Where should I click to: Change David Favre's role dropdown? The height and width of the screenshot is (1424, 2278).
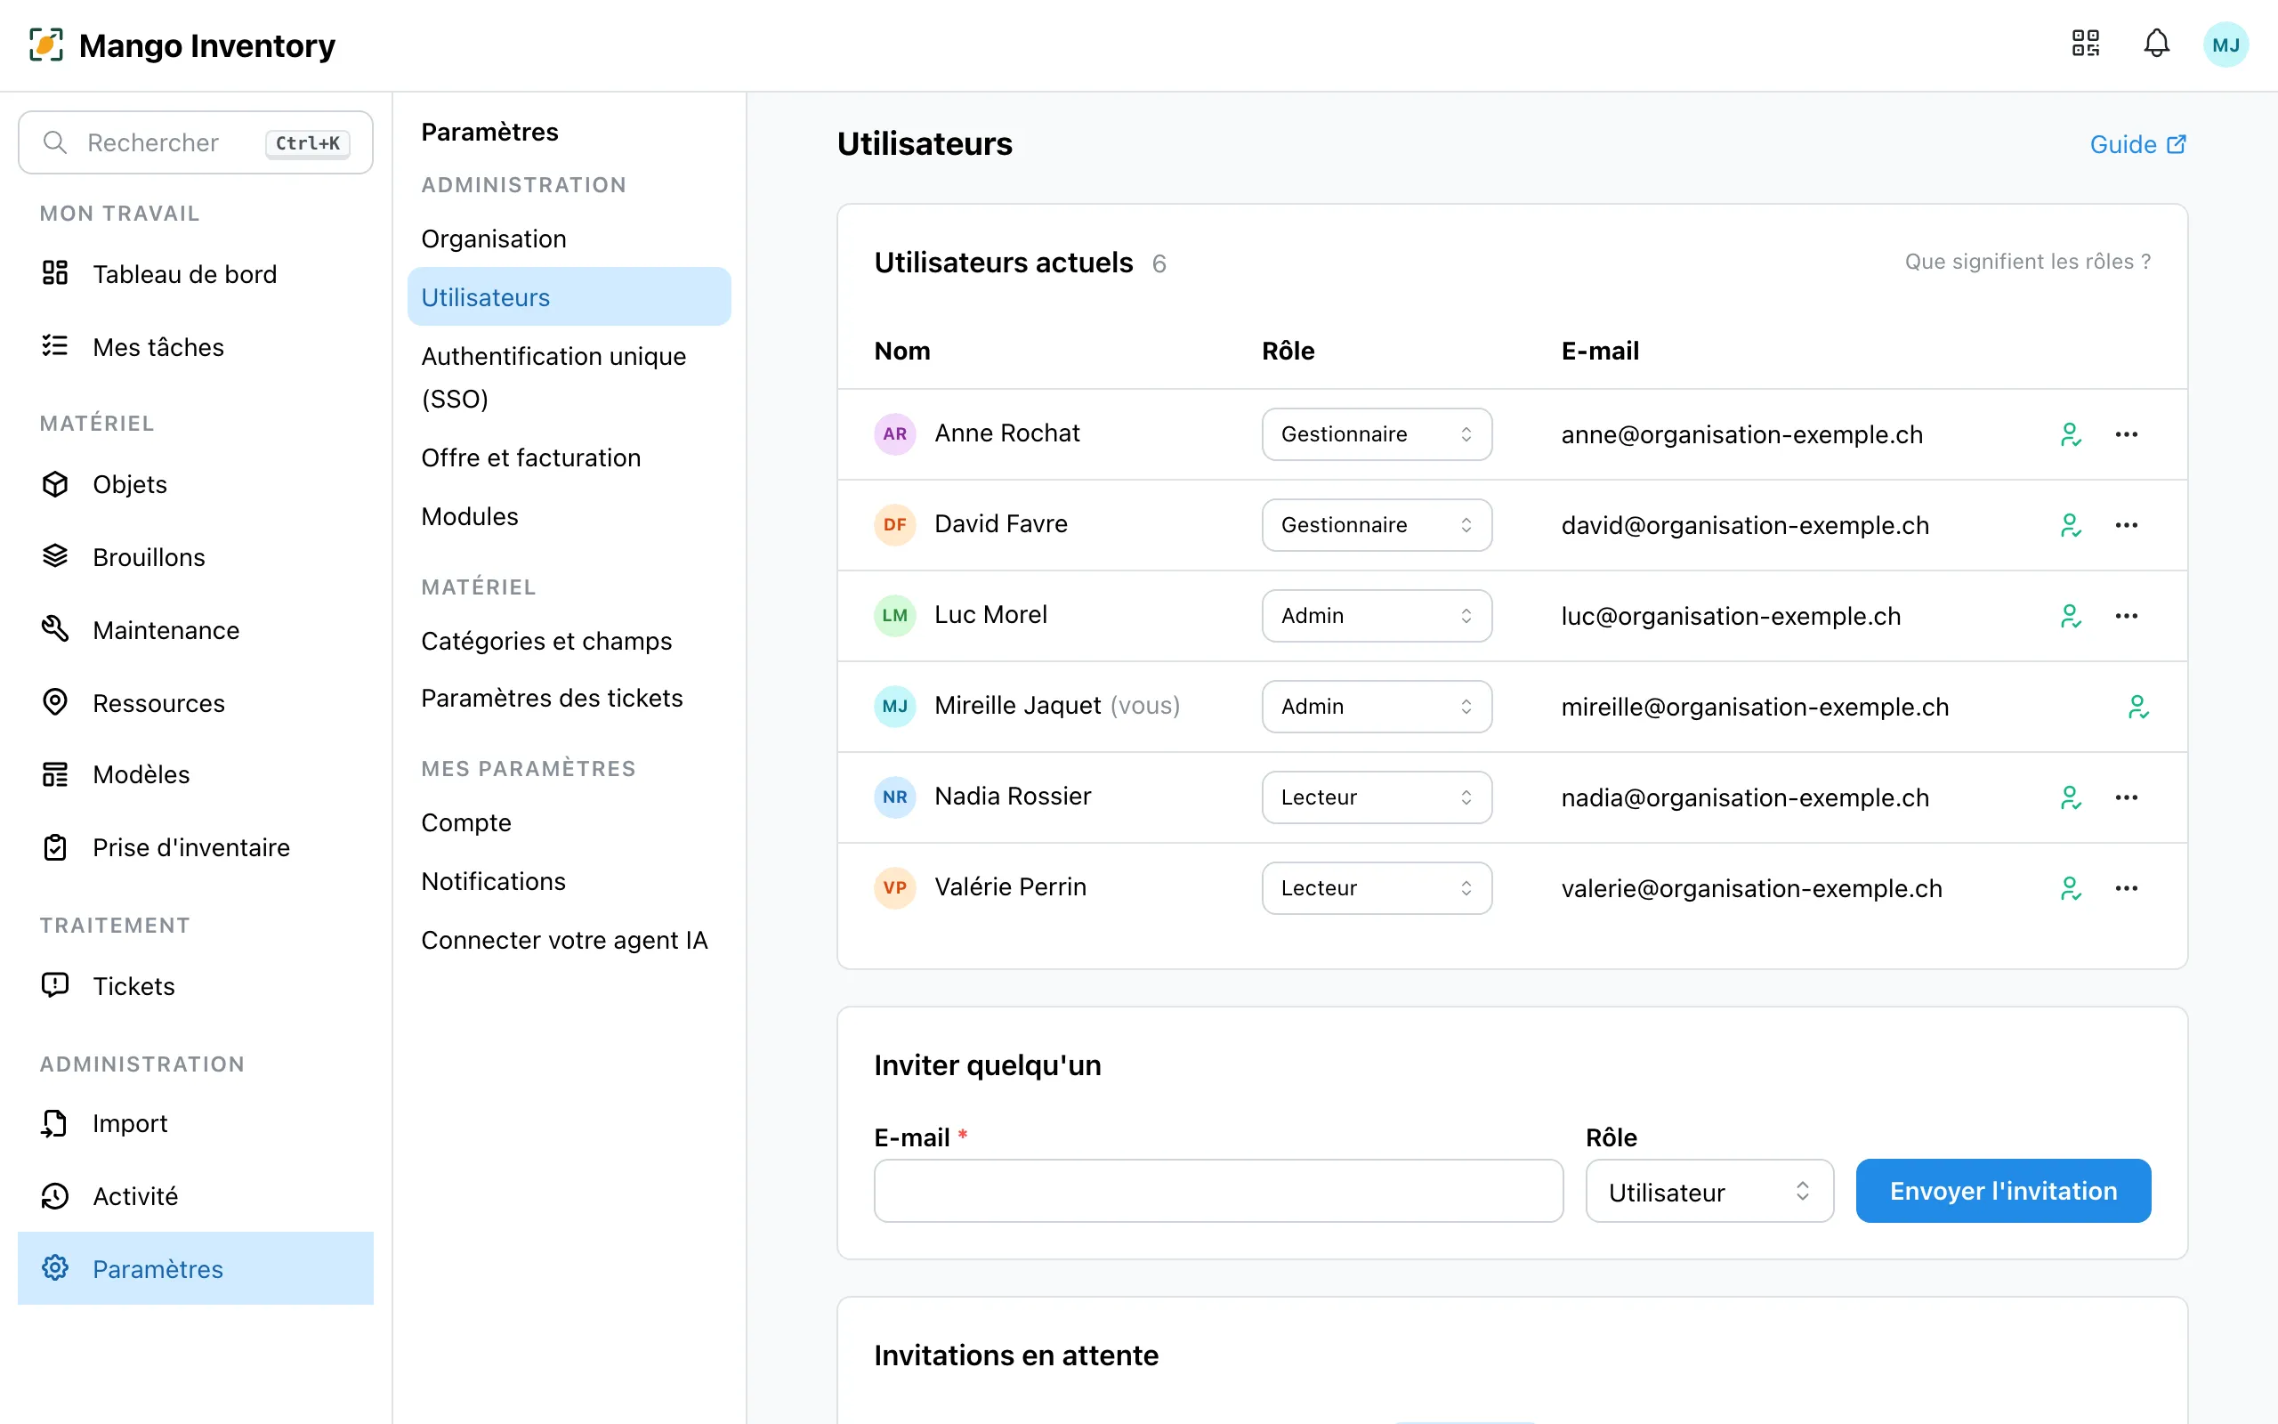pos(1377,524)
